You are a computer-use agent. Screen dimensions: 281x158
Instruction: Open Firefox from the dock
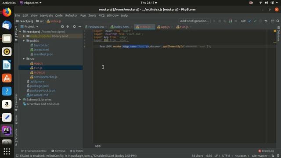[x=7, y=12]
